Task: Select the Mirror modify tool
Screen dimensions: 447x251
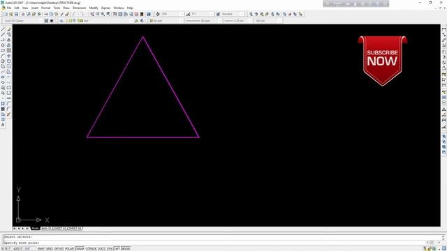Action: tap(9, 40)
